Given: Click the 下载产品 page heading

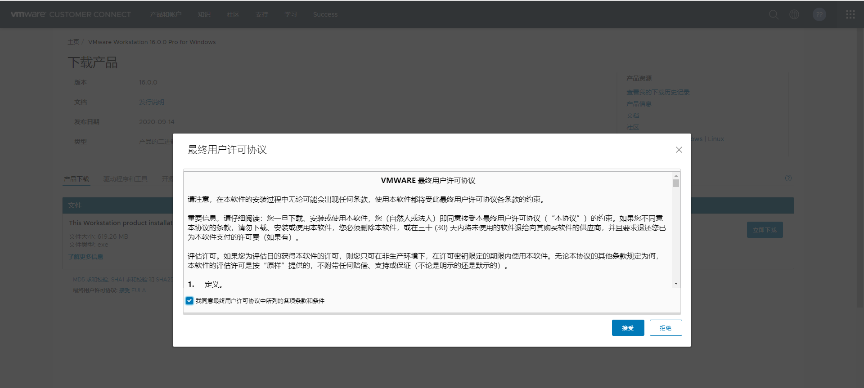Looking at the screenshot, I should point(93,62).
